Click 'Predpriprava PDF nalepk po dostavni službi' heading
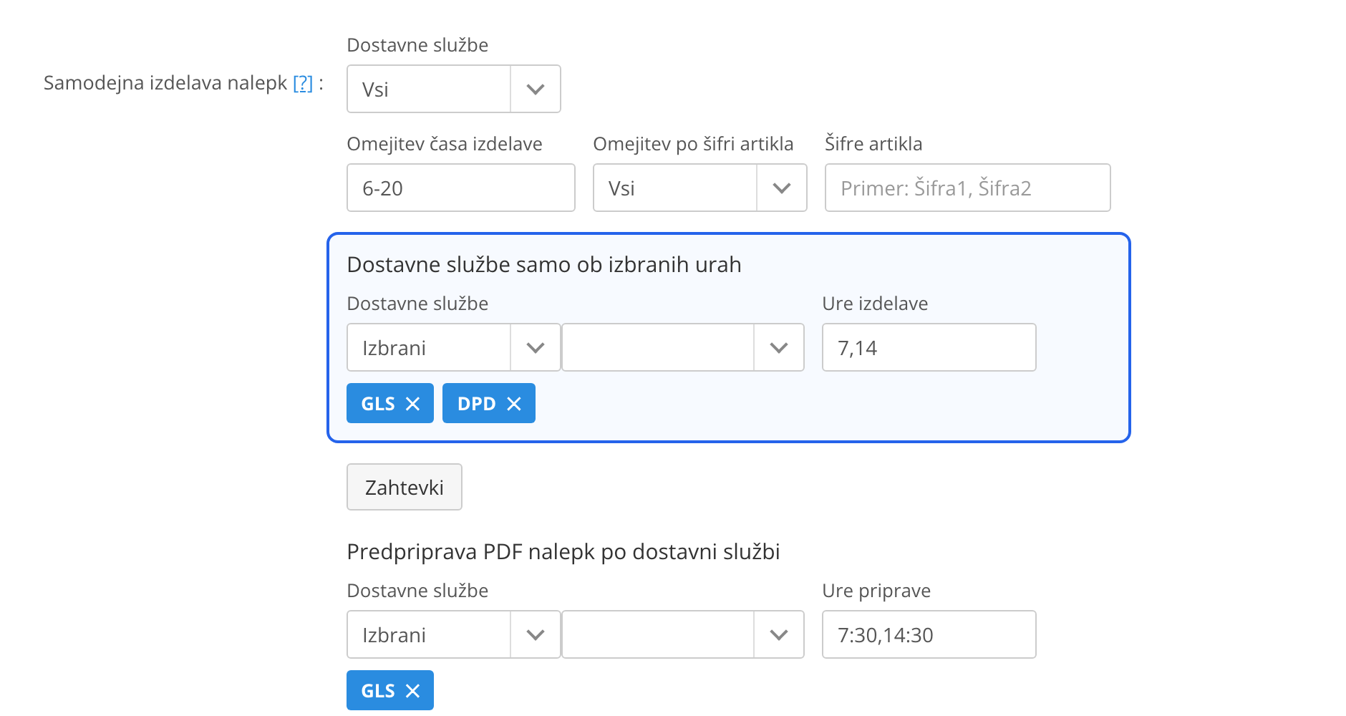Screen dimensions: 1346x716 563,552
